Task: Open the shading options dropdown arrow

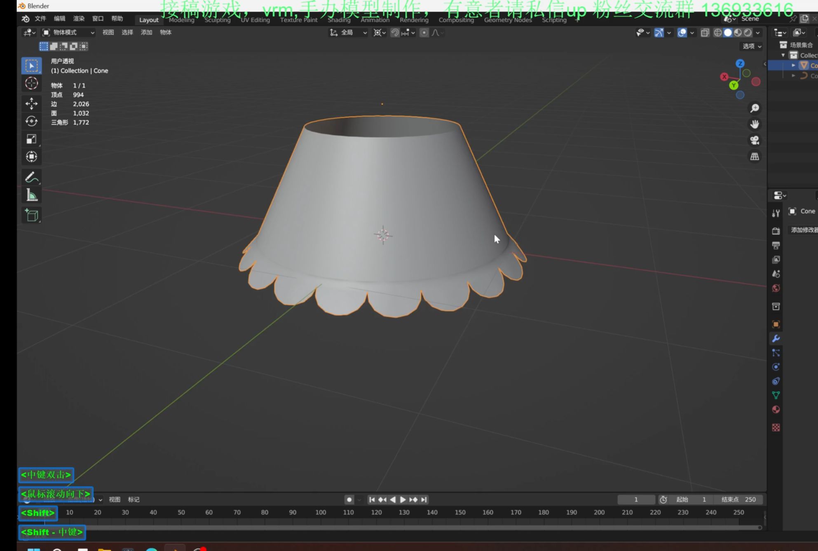Action: 758,33
